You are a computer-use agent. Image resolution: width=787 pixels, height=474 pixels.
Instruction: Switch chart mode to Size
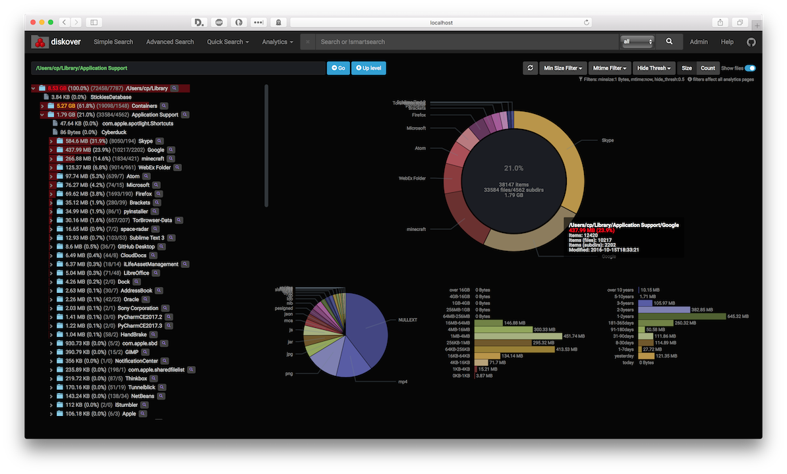(x=687, y=68)
